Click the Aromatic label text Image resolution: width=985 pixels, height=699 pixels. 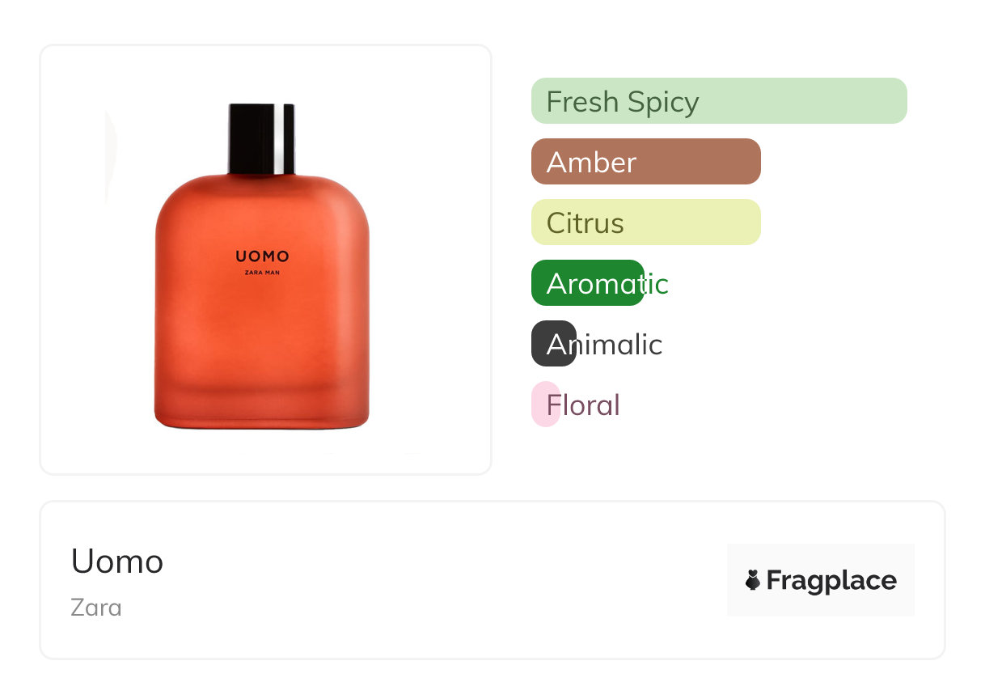pos(607,284)
